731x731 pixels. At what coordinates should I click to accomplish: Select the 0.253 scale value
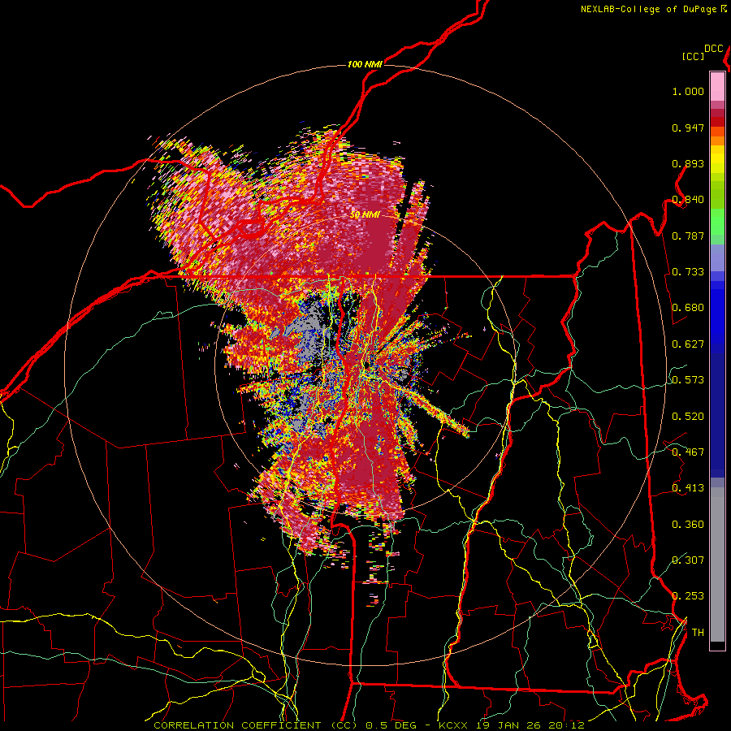[x=688, y=596]
